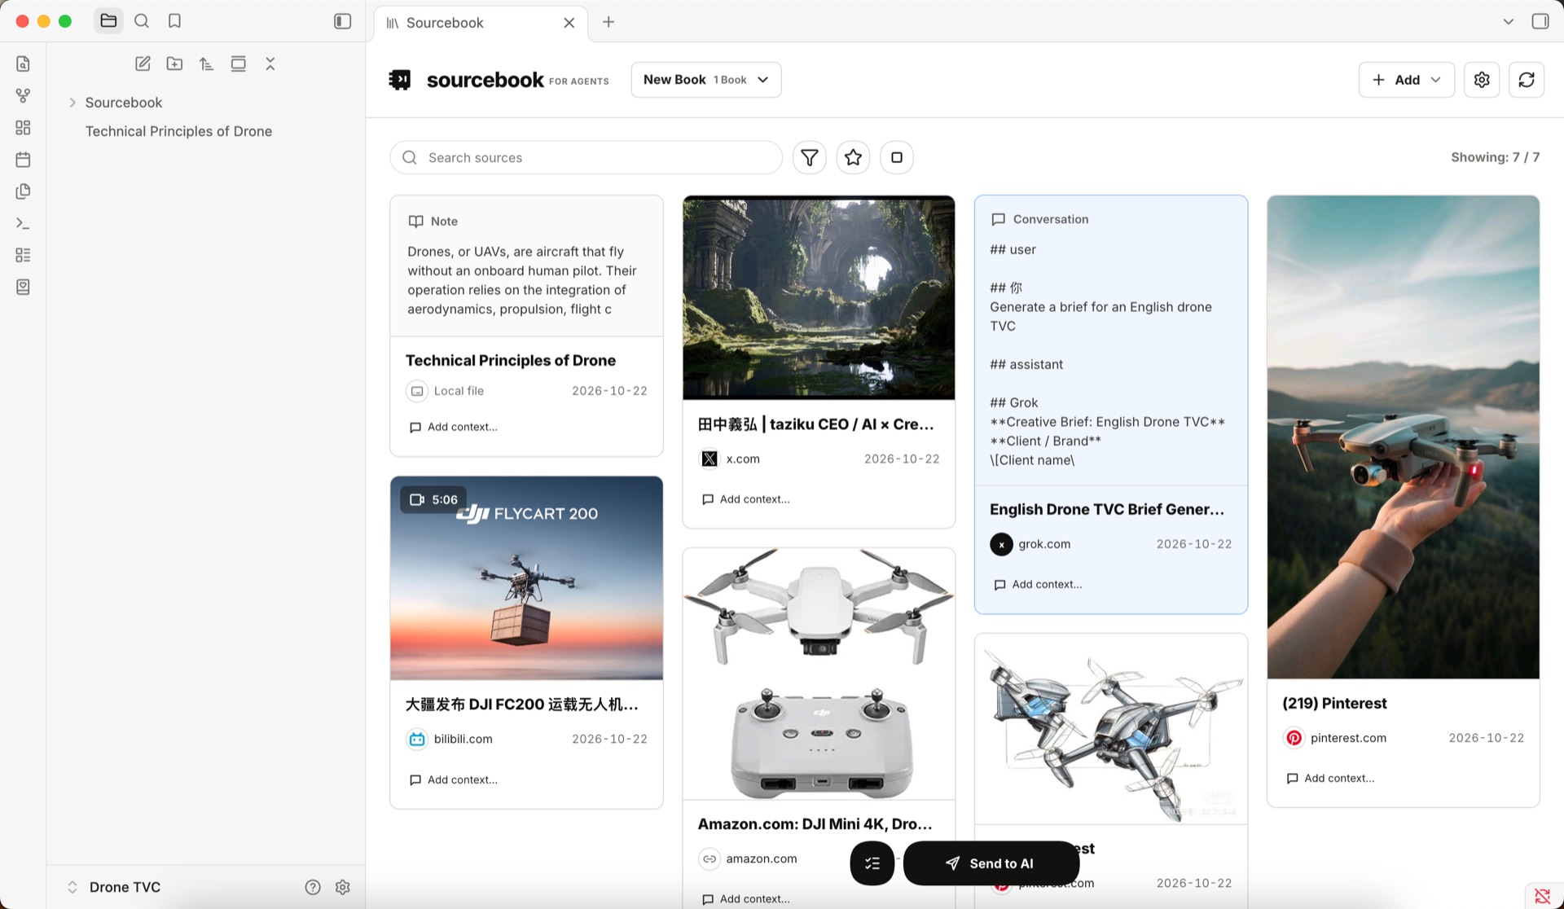Open the Pinterest hand-held drone image
Image resolution: width=1564 pixels, height=909 pixels.
[1403, 437]
